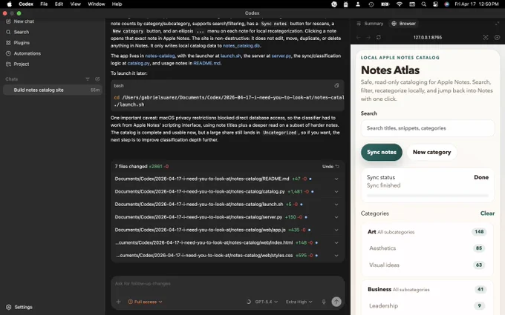Open the Settings gear
The width and height of the screenshot is (505, 315).
point(9,307)
